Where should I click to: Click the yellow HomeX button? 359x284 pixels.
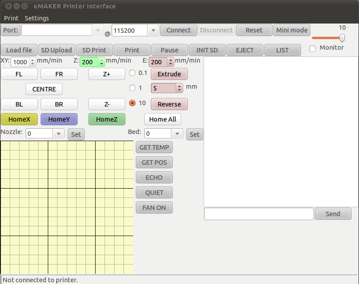click(19, 119)
